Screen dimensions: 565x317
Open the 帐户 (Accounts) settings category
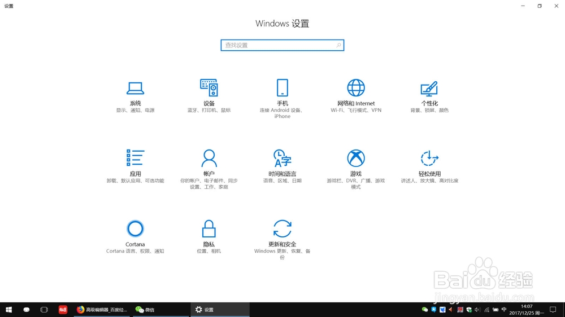coord(209,169)
